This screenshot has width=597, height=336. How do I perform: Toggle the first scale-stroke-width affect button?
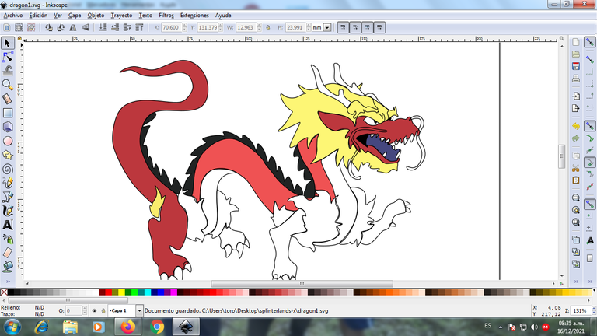coord(343,27)
